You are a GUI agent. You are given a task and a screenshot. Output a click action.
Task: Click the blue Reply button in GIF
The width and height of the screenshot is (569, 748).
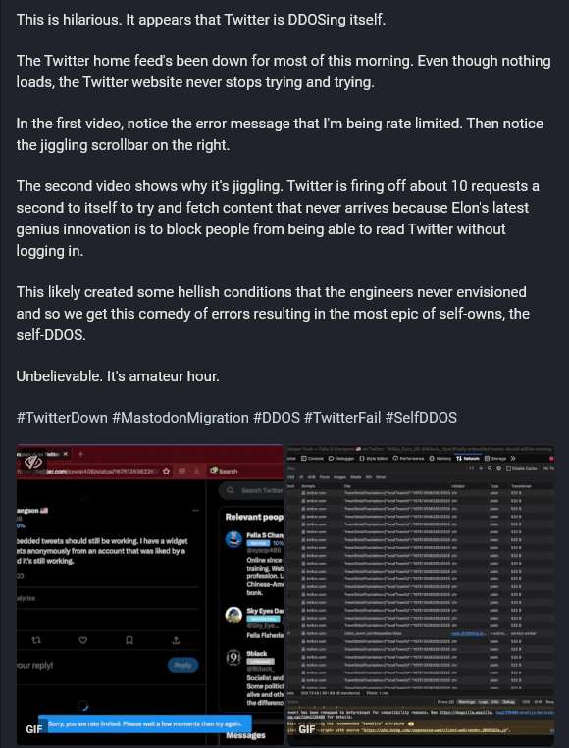(182, 665)
